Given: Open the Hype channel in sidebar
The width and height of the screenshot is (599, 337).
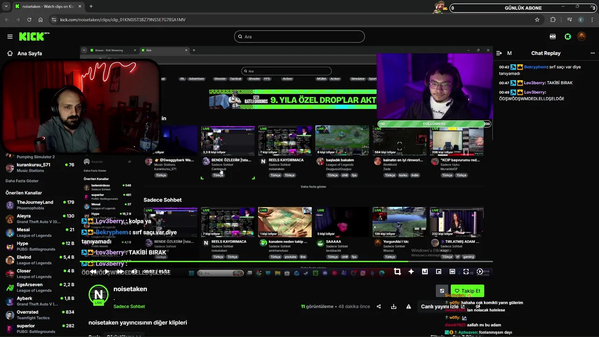Looking at the screenshot, I should pyautogui.click(x=40, y=246).
